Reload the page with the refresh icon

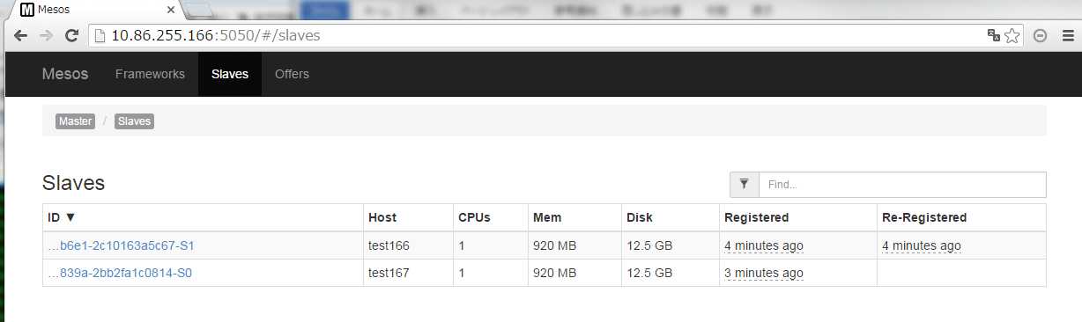pos(72,36)
